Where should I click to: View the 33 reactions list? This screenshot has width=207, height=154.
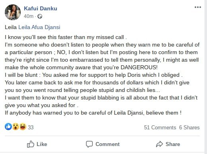pyautogui.click(x=31, y=127)
